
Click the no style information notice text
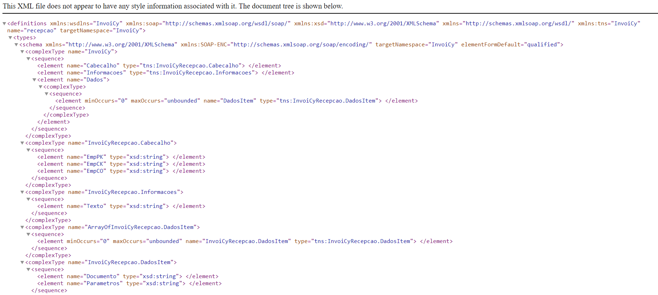tap(172, 6)
